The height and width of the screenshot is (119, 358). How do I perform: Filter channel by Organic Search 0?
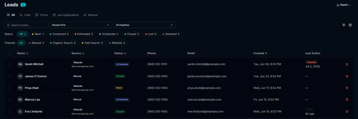point(63,43)
